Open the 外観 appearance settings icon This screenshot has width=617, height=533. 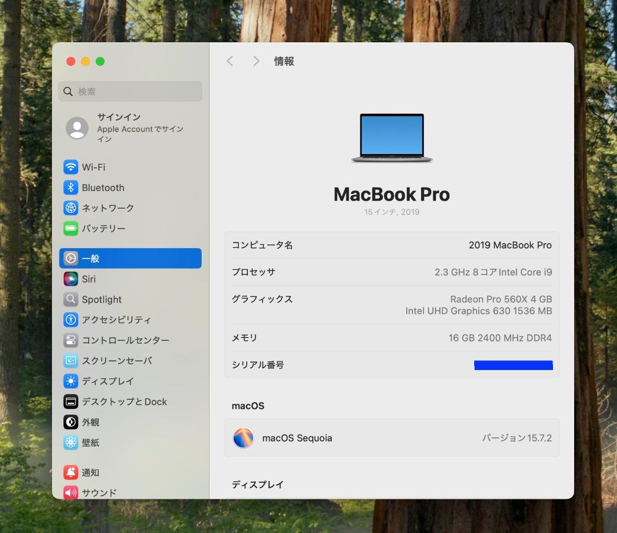pyautogui.click(x=71, y=422)
